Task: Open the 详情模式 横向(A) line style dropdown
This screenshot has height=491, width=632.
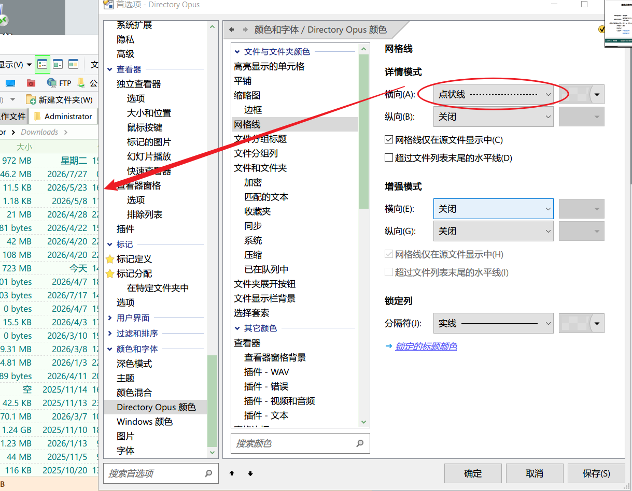Action: (x=494, y=95)
